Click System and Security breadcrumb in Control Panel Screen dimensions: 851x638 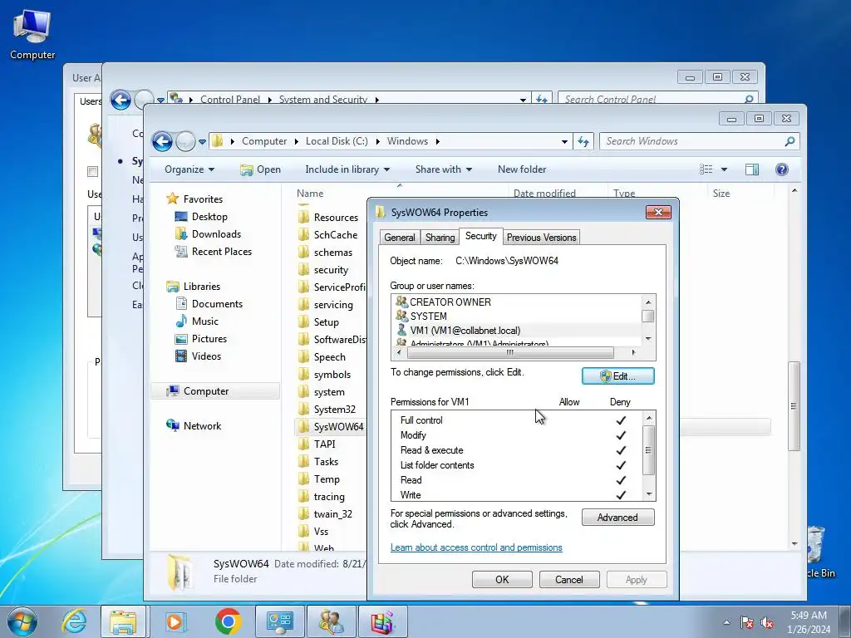[323, 100]
